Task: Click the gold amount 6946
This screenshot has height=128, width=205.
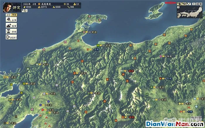Action: coord(29,7)
